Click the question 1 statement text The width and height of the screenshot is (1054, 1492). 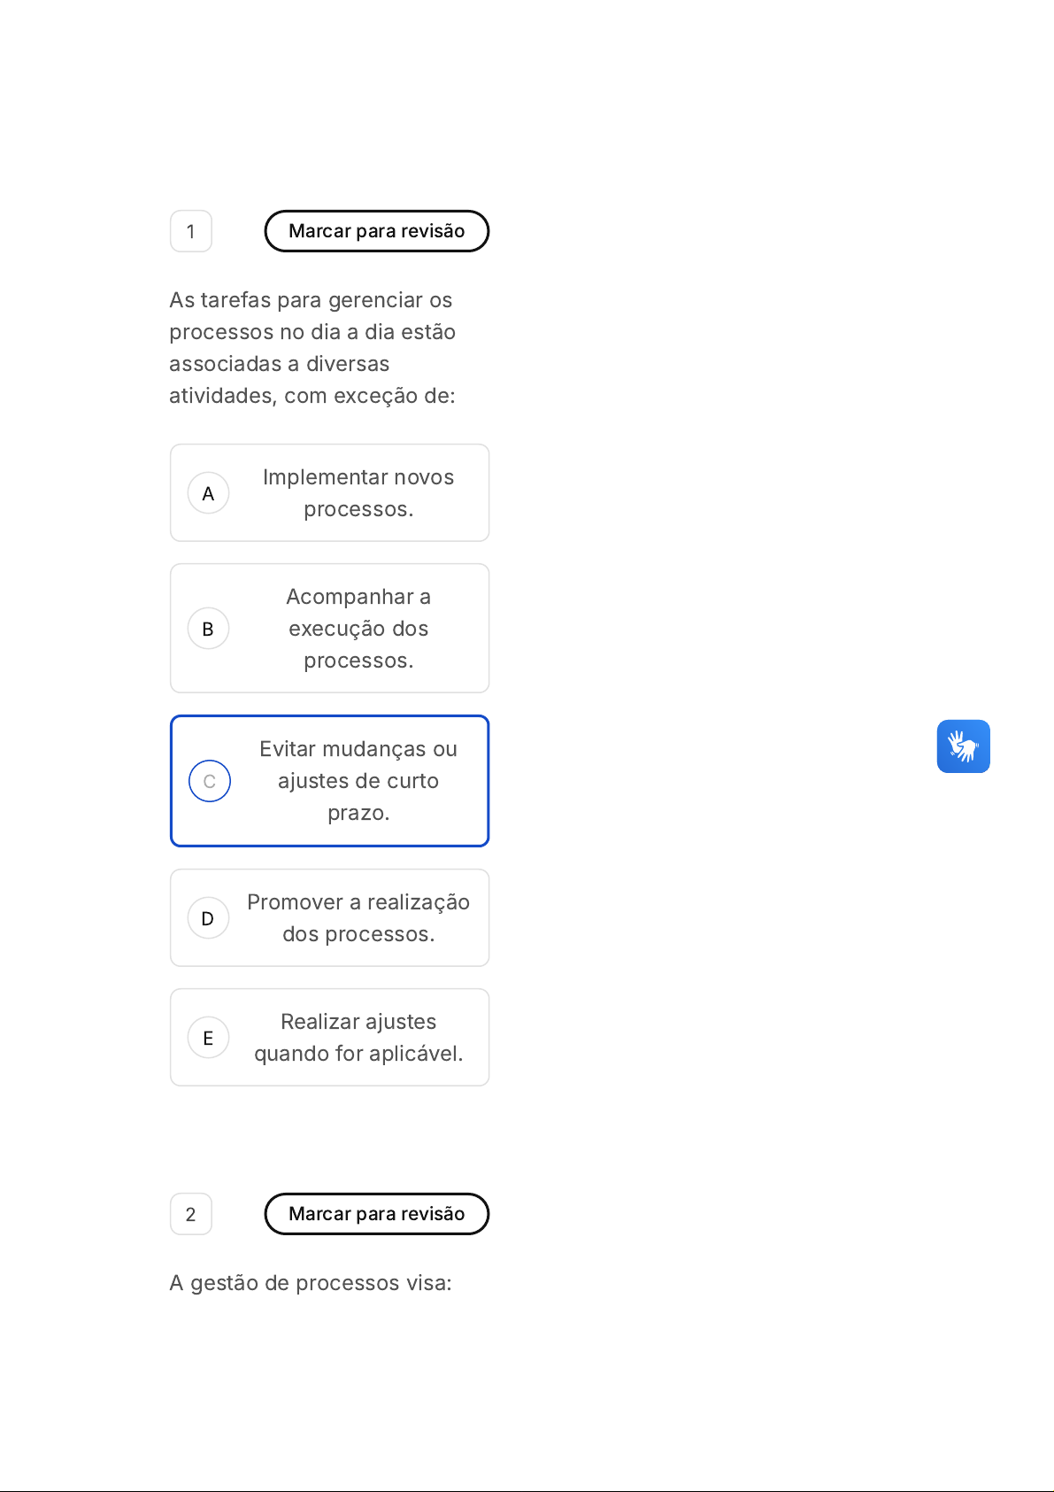pyautogui.click(x=312, y=348)
